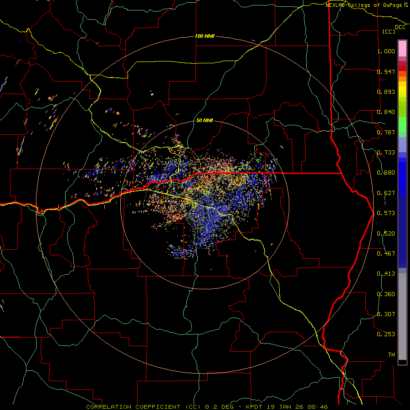Click the 0.840 legend value

pos(386,112)
